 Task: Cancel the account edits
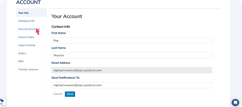58,94
